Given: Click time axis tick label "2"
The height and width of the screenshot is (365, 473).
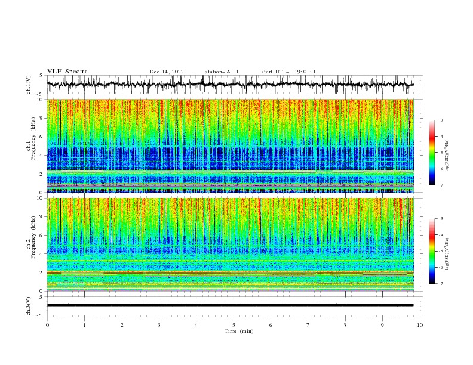Looking at the screenshot, I should pos(122,325).
